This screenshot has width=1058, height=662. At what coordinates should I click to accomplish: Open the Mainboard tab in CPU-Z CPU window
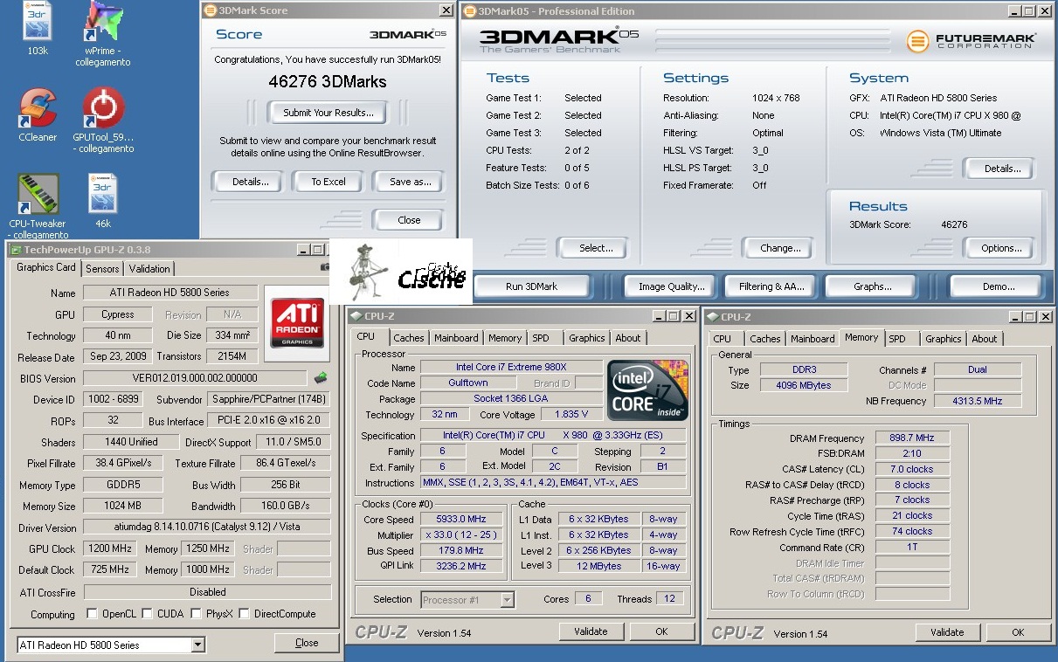point(456,338)
